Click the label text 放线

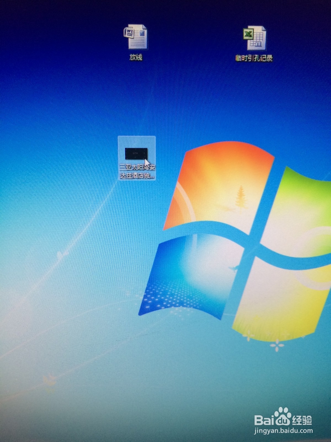136,57
